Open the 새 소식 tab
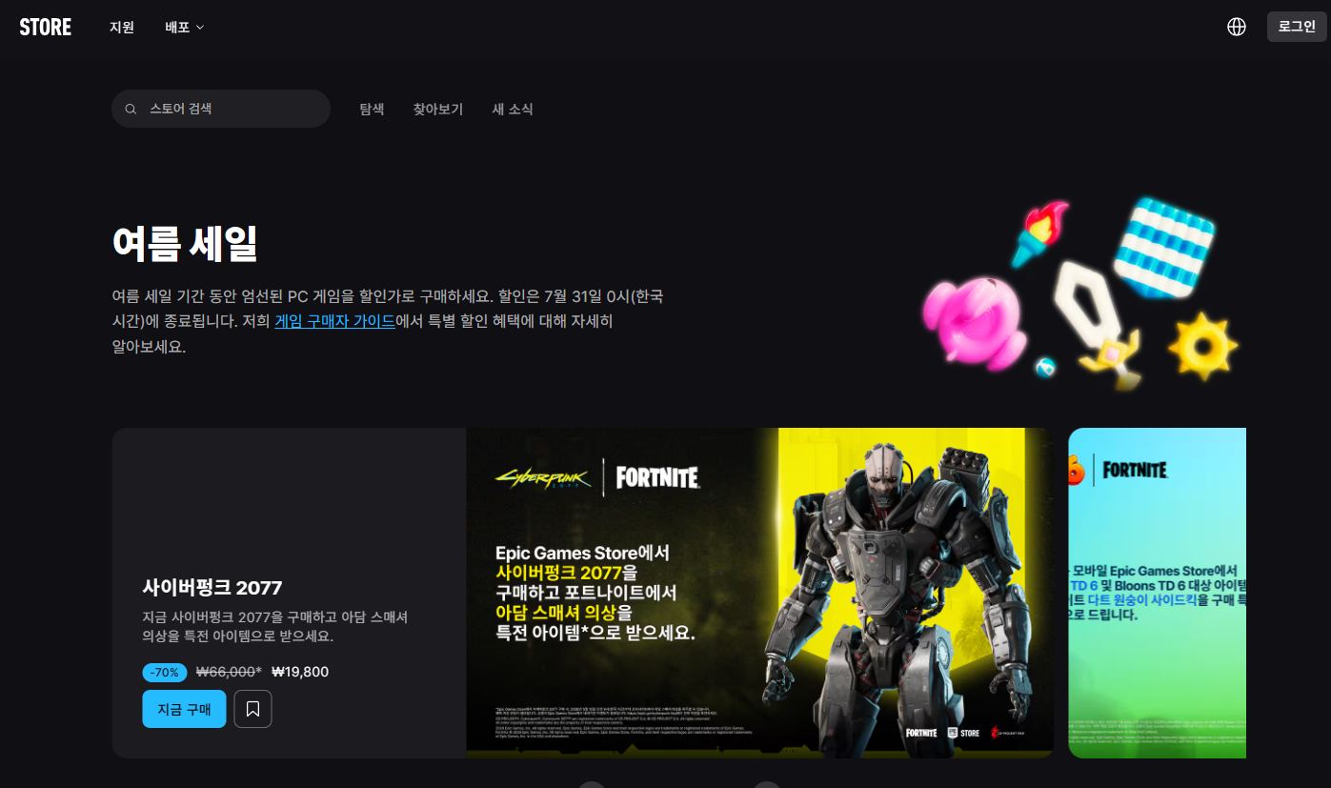 coord(513,110)
